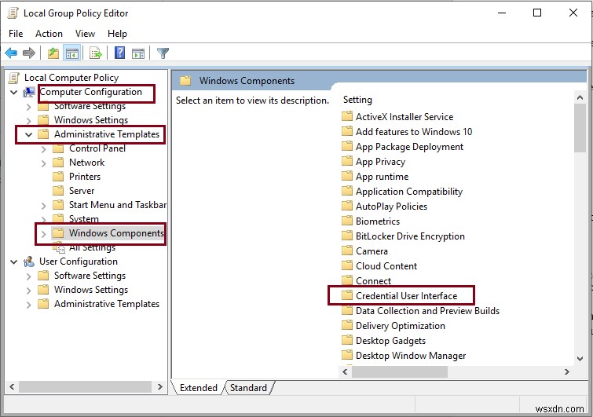Click the settings list scroll right arrow
This screenshot has height=417, width=593.
pyautogui.click(x=567, y=371)
